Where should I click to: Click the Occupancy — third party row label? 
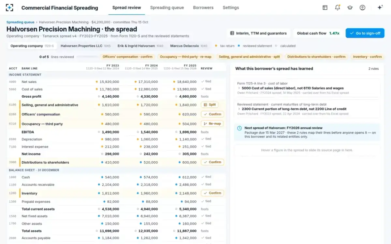(42, 124)
